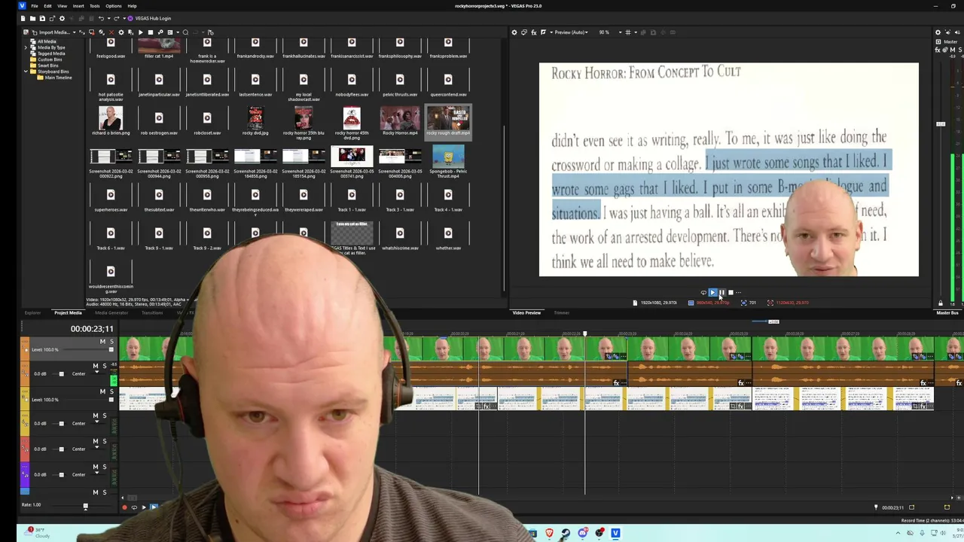Switch to the Media Generator tab
Image resolution: width=964 pixels, height=542 pixels.
coord(111,312)
